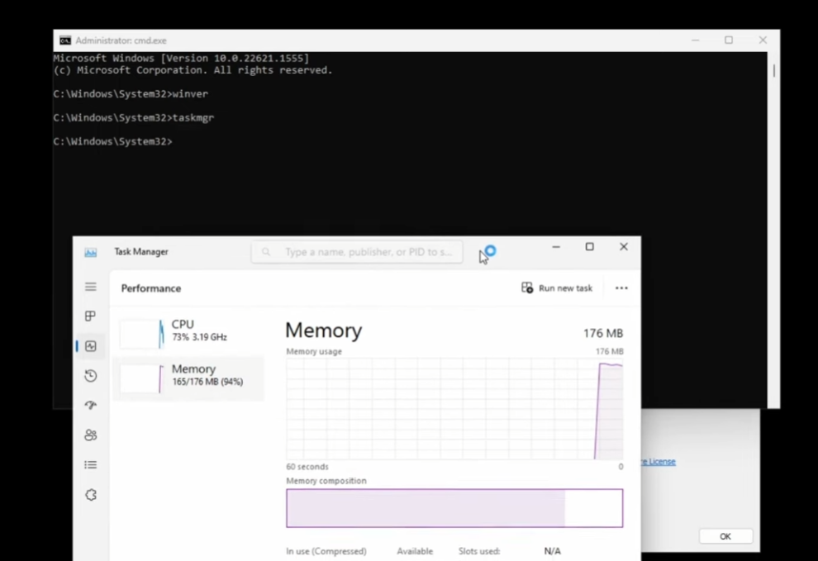
Task: Open the three-dot more options menu
Action: tap(621, 288)
